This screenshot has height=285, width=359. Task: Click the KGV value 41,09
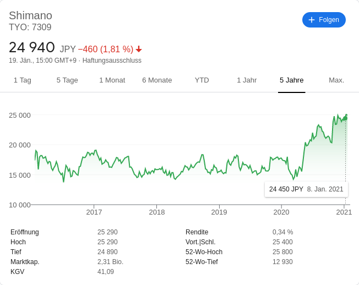coord(106,272)
